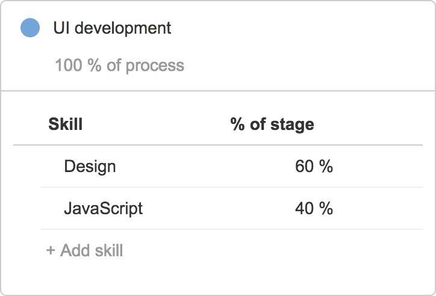
Task: Select the "UI development" stage title
Action: [112, 28]
